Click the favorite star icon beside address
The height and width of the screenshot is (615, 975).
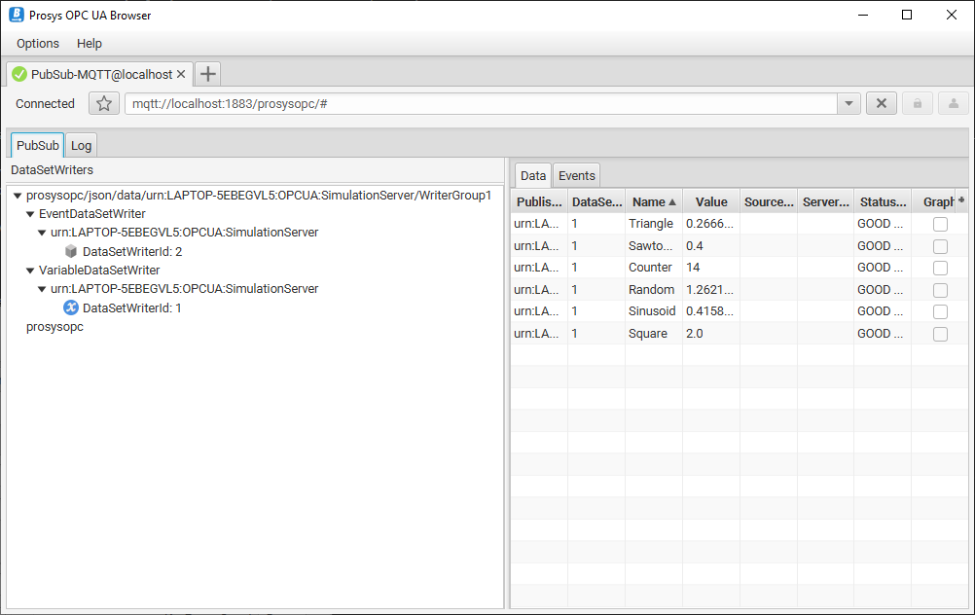(104, 104)
